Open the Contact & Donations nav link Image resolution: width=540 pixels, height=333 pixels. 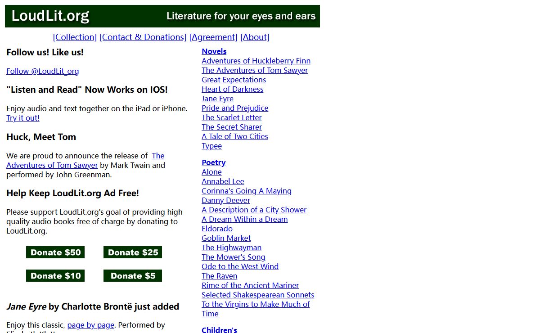(143, 37)
